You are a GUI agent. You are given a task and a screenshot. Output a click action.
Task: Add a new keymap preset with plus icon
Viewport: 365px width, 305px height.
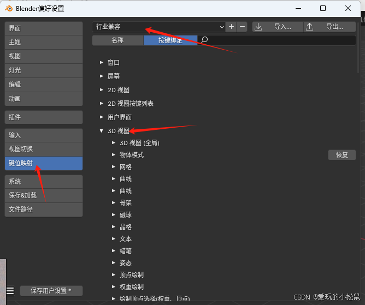[x=231, y=27]
